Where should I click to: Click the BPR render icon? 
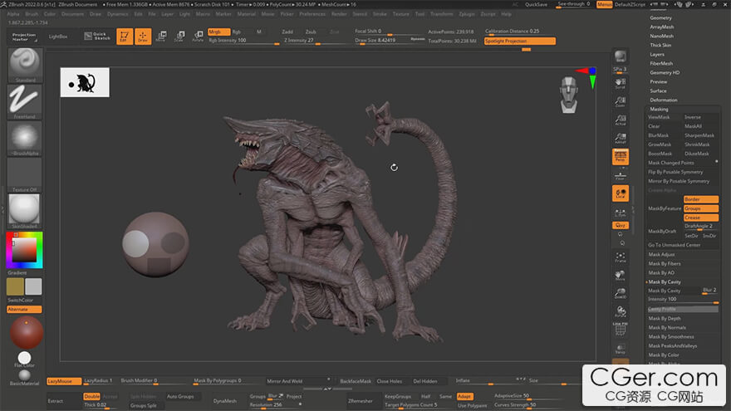pyautogui.click(x=620, y=56)
